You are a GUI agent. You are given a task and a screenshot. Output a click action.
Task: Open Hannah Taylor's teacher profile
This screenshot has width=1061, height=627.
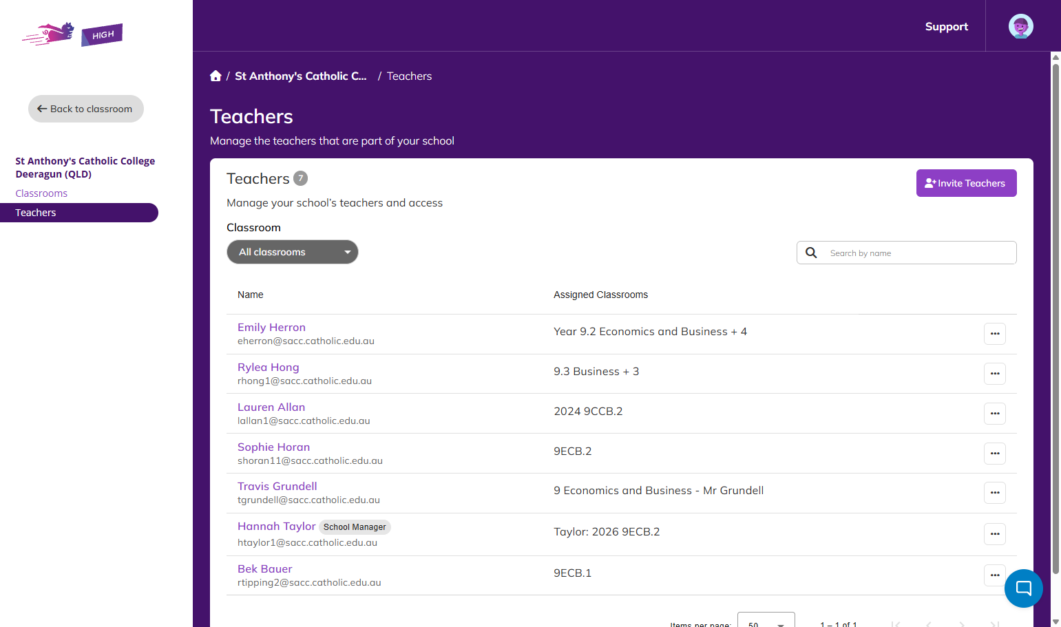pos(277,527)
